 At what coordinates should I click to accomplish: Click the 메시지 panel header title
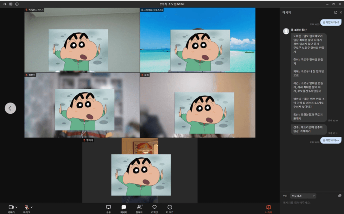pos(286,12)
